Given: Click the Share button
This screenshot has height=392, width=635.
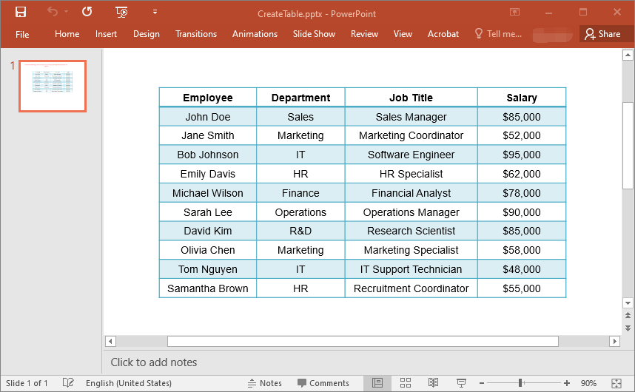Looking at the screenshot, I should click(602, 34).
